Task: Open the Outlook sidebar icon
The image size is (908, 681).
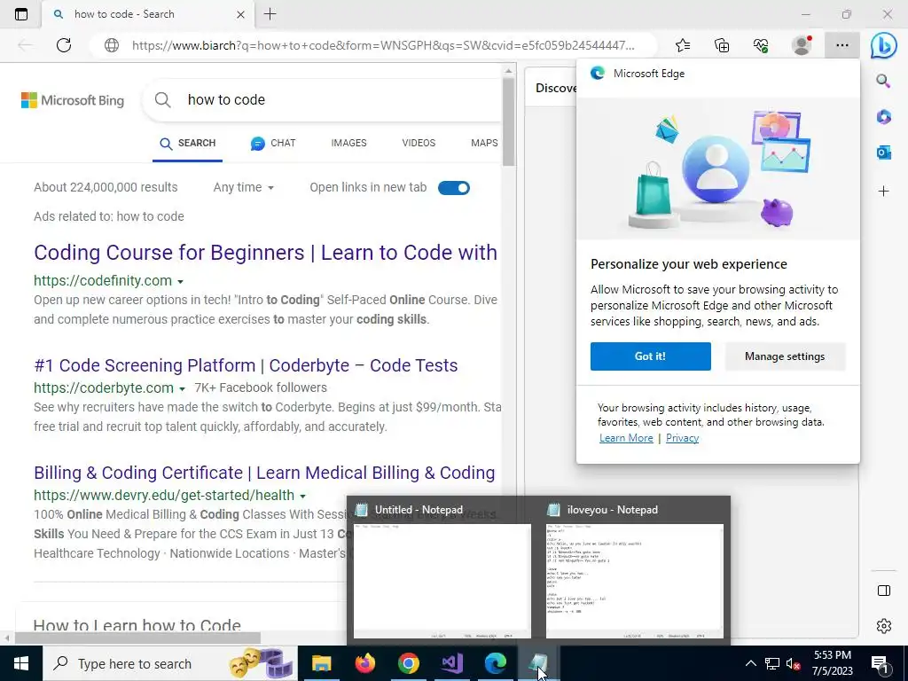Action: tap(883, 153)
